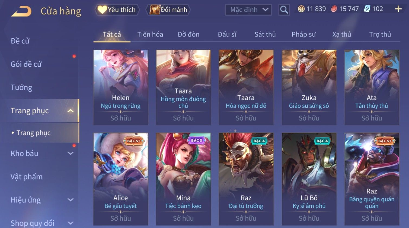Viewport: 409px width, 228px height.
Task: Open search with the magnifier icon
Action: tap(284, 10)
